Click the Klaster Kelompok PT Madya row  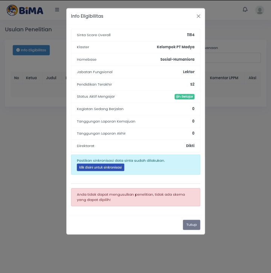(x=135, y=47)
